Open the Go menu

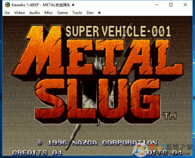7,13
